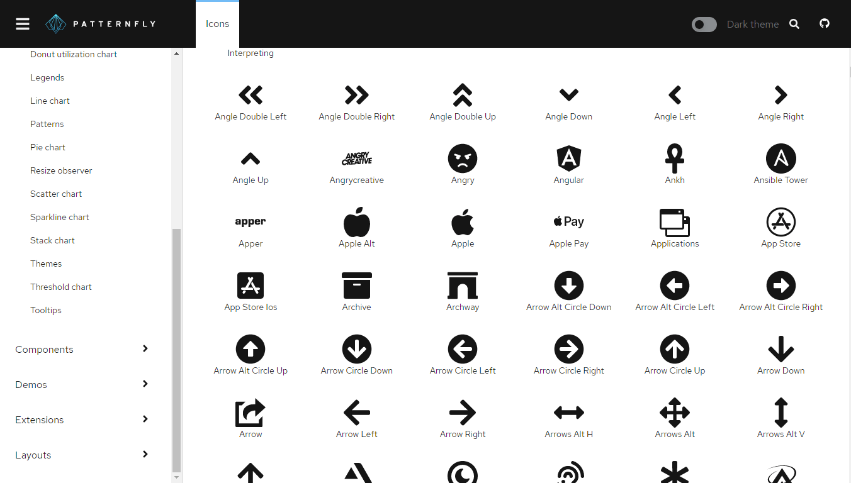Open Donut utilization chart page
This screenshot has height=483, width=851.
[x=74, y=54]
